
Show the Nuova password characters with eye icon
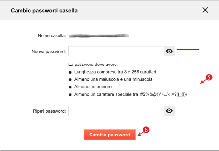coord(169,51)
